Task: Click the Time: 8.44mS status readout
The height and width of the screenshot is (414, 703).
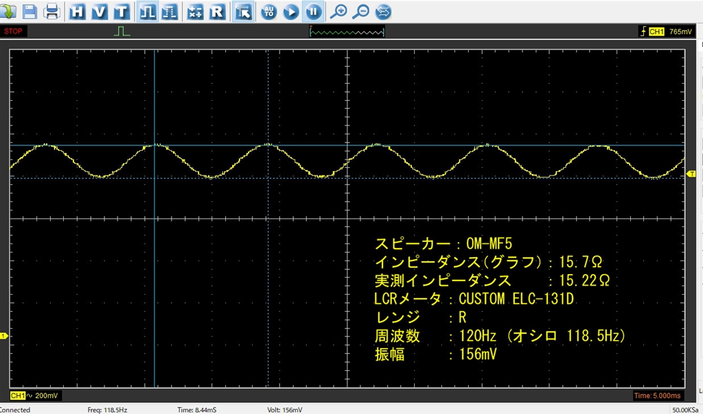Action: (x=197, y=410)
